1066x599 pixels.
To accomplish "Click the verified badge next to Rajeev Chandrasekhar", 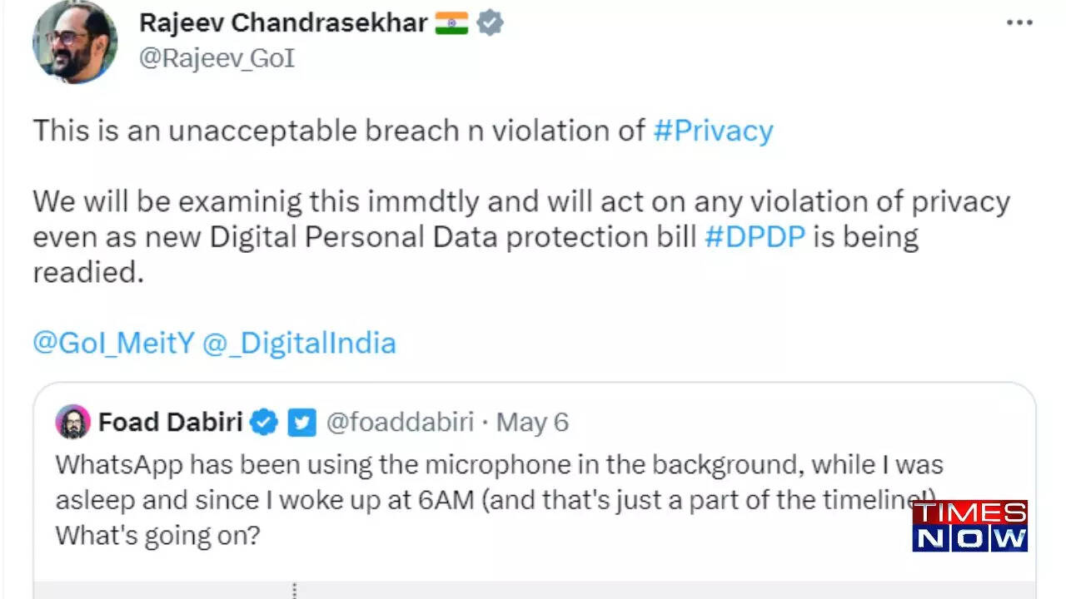I will (x=491, y=22).
